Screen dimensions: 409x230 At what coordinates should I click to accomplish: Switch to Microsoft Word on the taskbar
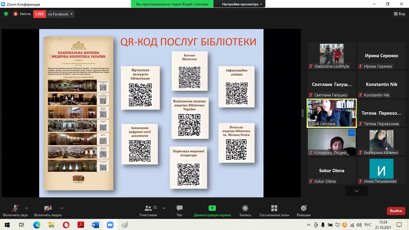(x=95, y=225)
